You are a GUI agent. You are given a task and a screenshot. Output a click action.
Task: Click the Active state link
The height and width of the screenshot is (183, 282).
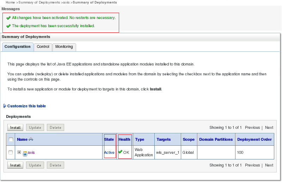[x=109, y=152]
